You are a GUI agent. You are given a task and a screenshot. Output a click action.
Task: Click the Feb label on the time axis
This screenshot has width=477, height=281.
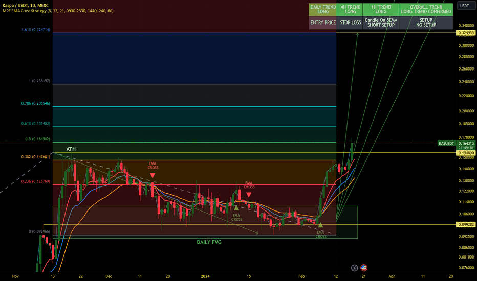pyautogui.click(x=301, y=276)
